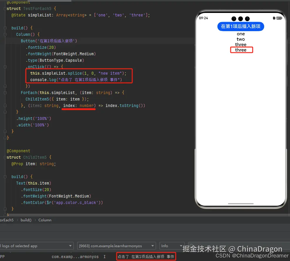Click the .height('100%') line
This screenshot has height=261, width=290.
[34, 118]
